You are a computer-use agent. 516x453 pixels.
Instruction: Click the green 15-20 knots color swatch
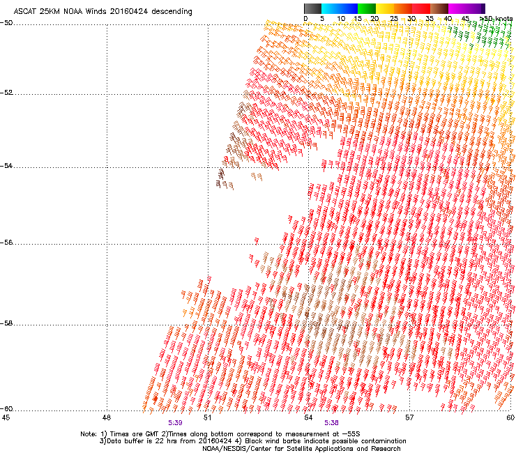pyautogui.click(x=366, y=8)
